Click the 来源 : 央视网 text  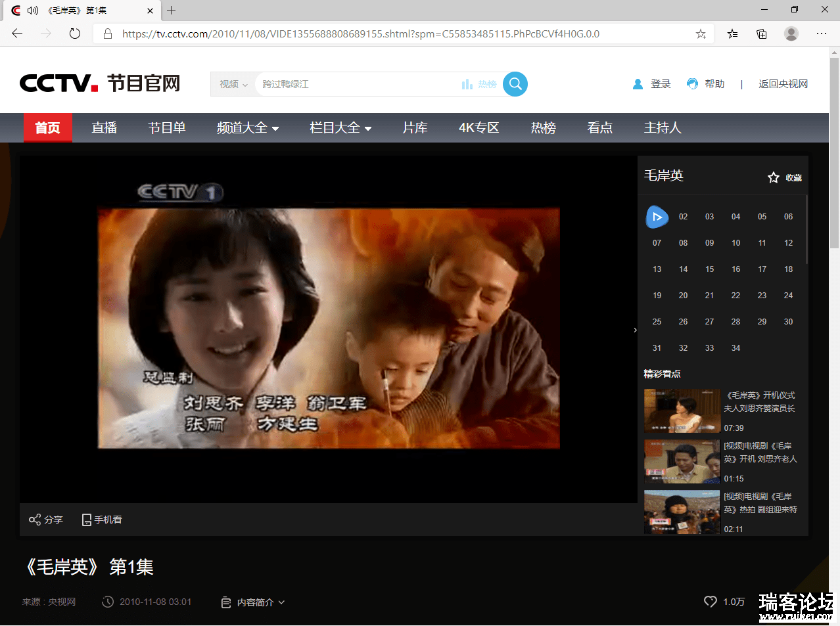pos(49,602)
